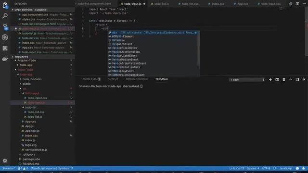This screenshot has width=308, height=173.
Task: Change encoding via UTF-8 status item
Action: [x=266, y=168]
